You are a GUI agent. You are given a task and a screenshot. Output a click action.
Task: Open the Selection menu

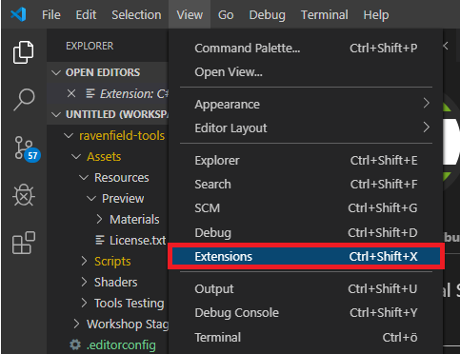(136, 14)
